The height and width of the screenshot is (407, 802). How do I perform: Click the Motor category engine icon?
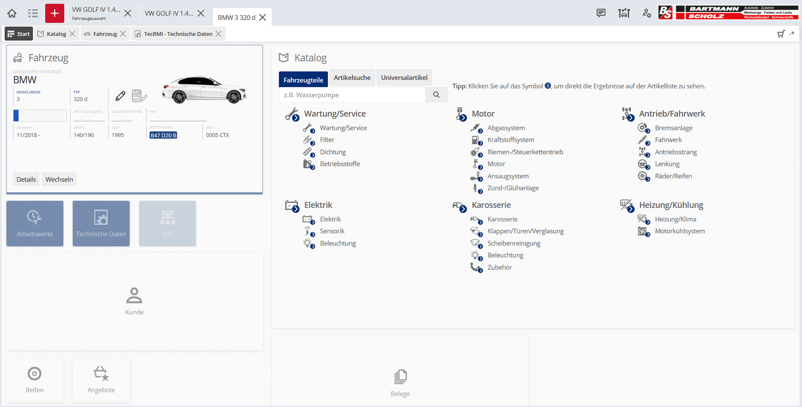click(460, 114)
